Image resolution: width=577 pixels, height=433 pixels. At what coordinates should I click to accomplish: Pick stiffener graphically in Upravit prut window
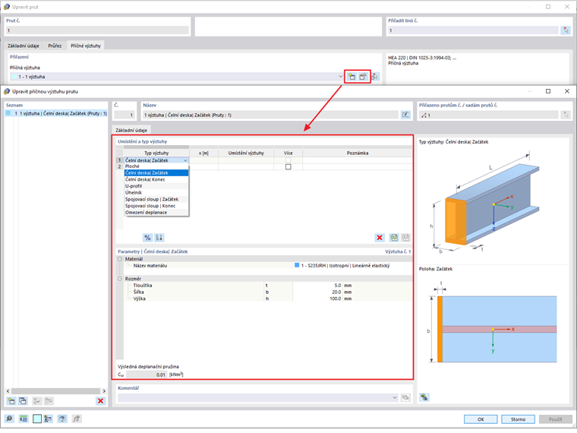point(374,77)
